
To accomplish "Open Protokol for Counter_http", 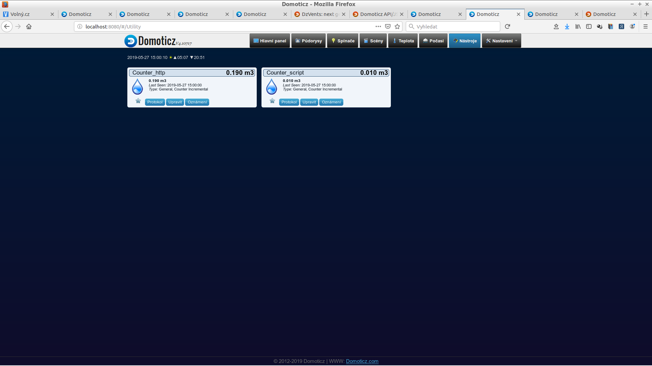I will (155, 102).
